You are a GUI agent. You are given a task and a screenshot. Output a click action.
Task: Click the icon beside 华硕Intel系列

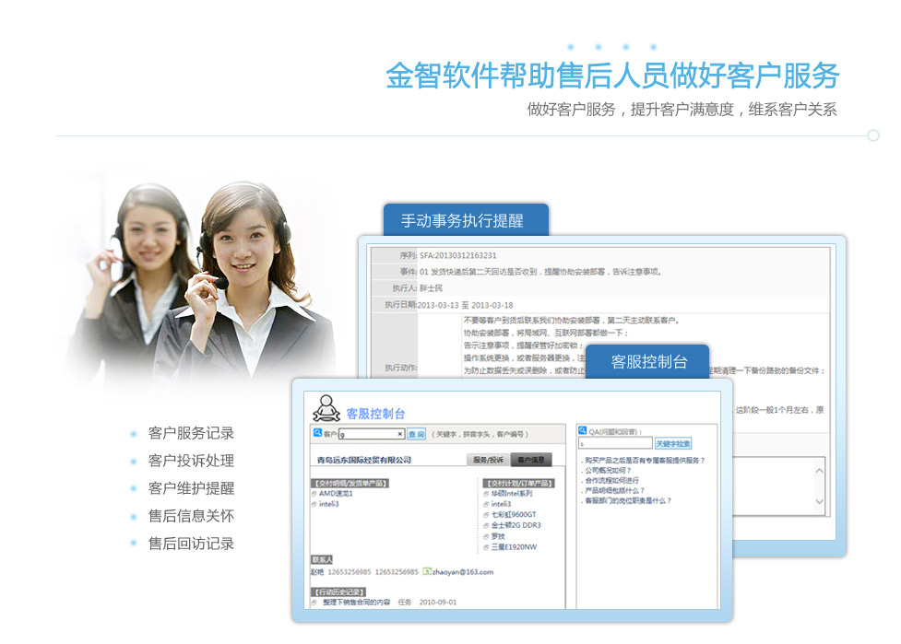[x=486, y=494]
